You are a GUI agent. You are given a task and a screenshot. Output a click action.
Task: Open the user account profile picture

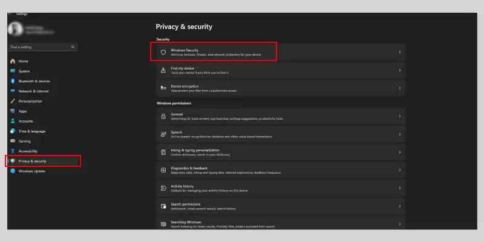point(16,29)
